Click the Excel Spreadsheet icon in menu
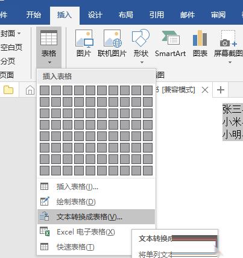 (x=45, y=231)
